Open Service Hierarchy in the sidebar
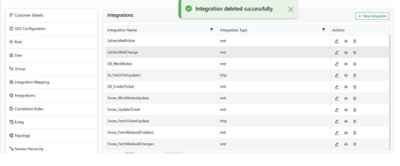Image resolution: width=400 pixels, height=166 pixels. tap(29, 149)
